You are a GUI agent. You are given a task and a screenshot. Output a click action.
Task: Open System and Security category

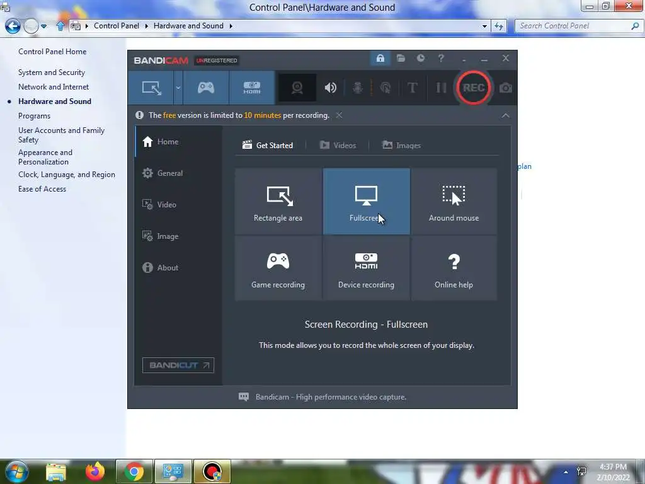52,72
